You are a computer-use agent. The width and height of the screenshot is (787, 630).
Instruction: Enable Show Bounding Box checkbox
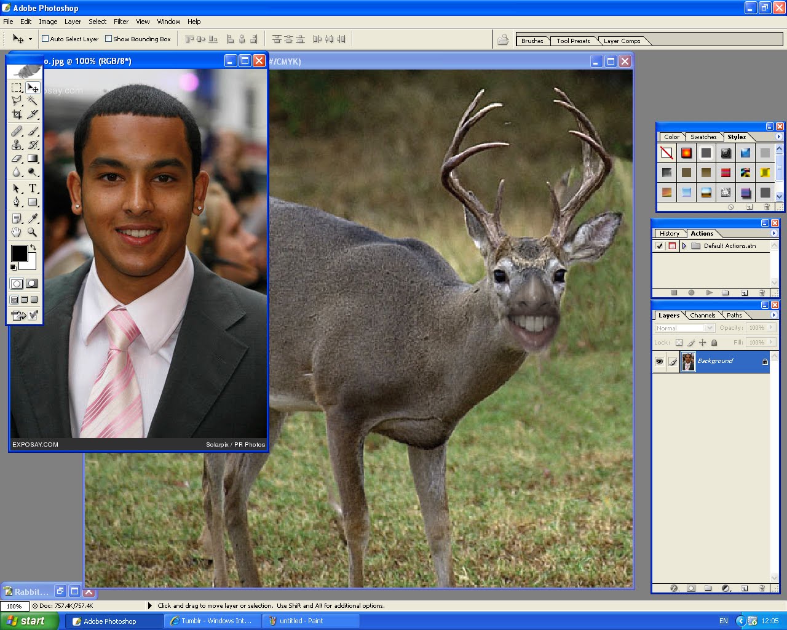(x=108, y=39)
